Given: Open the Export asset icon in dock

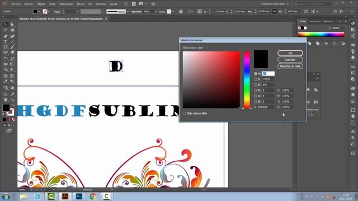Looking at the screenshot, I should [x=353, y=110].
